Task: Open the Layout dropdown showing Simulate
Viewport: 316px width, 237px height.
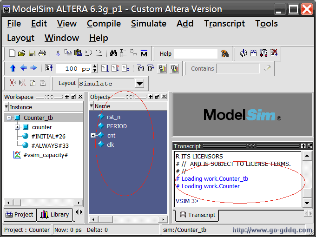Action: (x=139, y=84)
